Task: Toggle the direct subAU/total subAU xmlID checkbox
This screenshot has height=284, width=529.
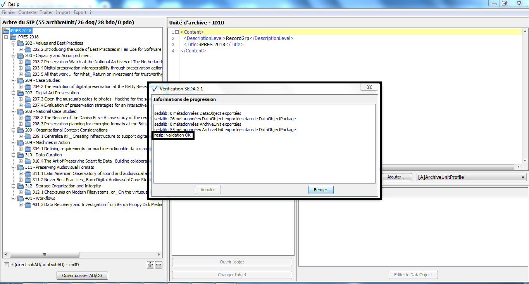Action: (6, 265)
